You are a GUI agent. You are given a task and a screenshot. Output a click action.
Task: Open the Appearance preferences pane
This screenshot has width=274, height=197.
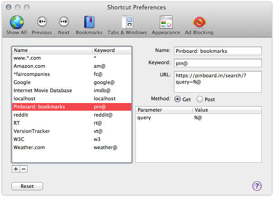click(x=166, y=23)
